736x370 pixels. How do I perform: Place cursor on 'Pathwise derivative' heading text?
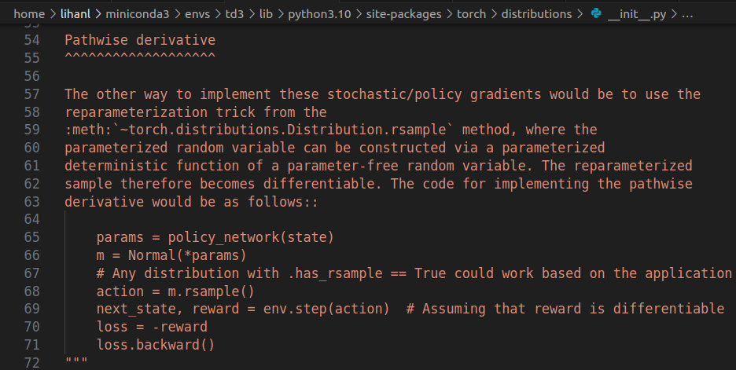139,39
